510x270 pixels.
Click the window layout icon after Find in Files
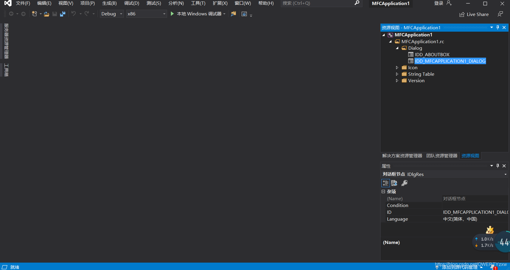[x=244, y=14]
